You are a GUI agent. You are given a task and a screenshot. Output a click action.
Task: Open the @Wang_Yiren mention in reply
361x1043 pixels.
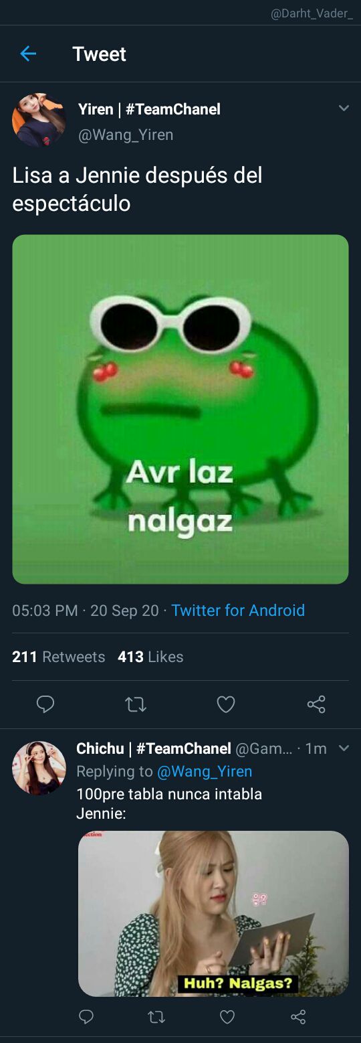tap(205, 771)
